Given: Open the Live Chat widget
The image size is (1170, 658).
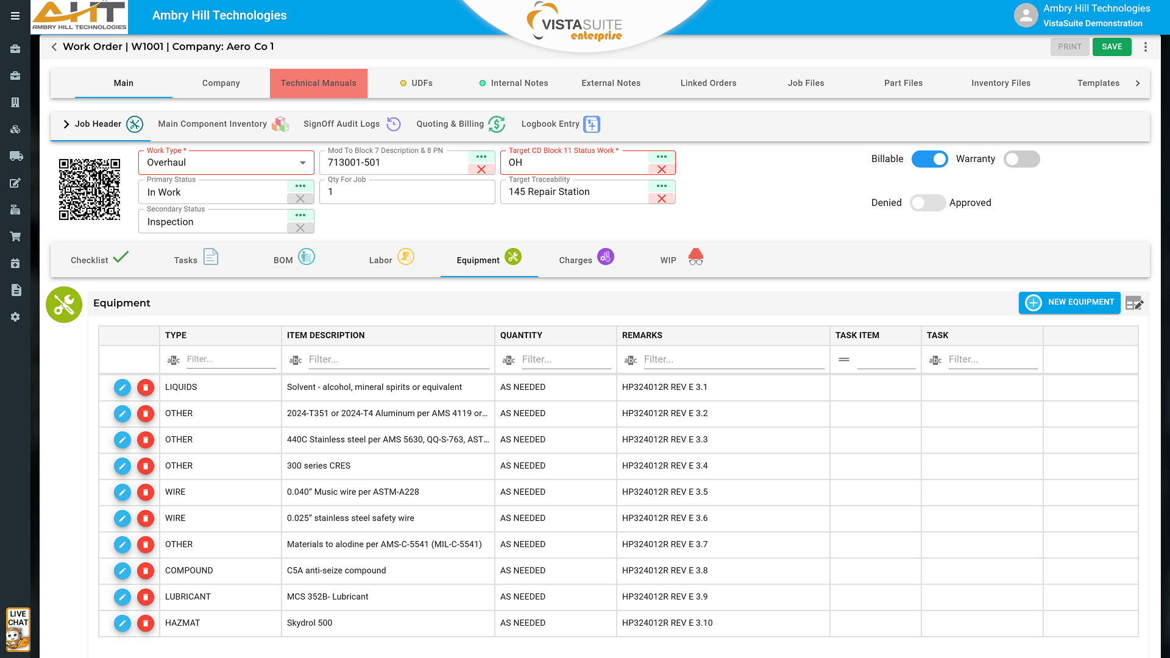Looking at the screenshot, I should [18, 629].
